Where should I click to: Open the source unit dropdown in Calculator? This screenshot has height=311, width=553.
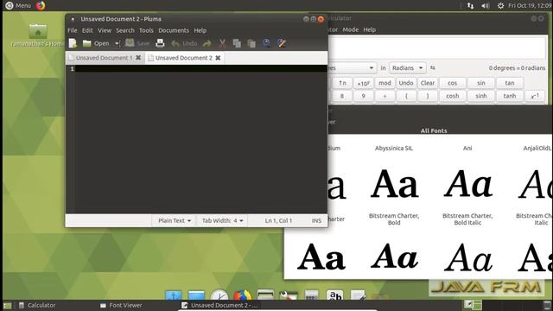(x=352, y=67)
